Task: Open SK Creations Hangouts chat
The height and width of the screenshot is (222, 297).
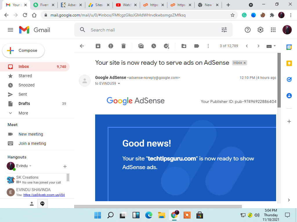Action: [37, 180]
